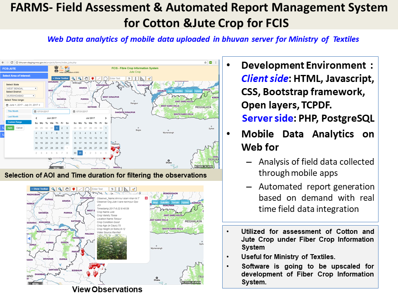Switch to Satellite layer in View Observations screenshot
Screen dimensions: 398x298
[x=165, y=202]
